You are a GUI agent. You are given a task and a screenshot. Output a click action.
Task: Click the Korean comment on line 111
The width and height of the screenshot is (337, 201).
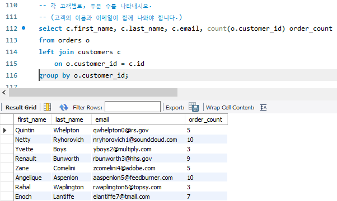110,17
